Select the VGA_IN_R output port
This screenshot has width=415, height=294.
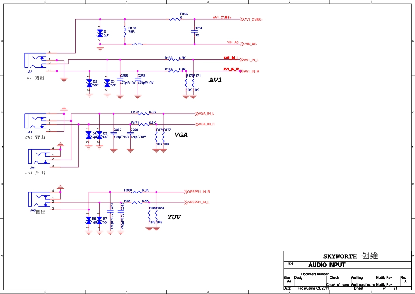click(x=206, y=124)
